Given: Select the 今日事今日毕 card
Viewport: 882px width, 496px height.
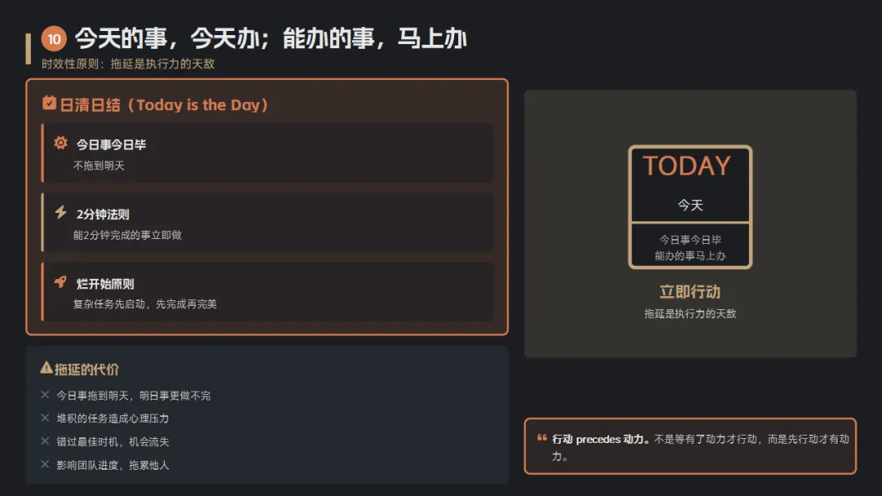Looking at the screenshot, I should point(268,153).
